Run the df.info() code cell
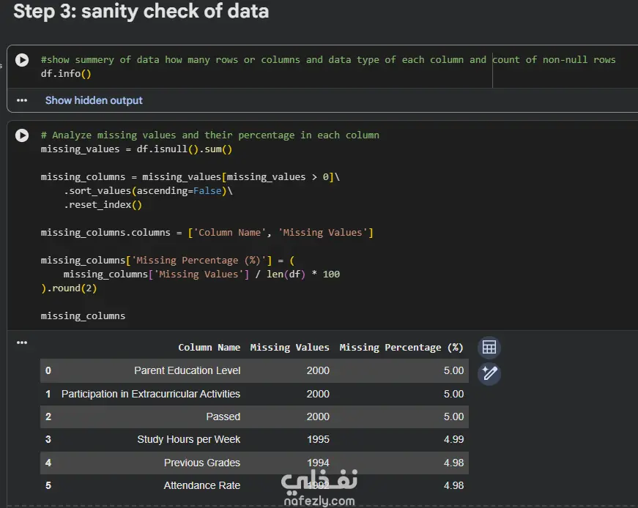 point(22,60)
